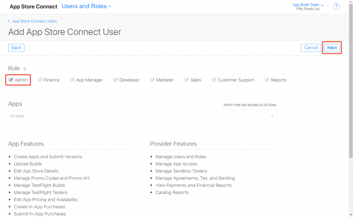Click 'Manage Users and Roles' list item
The width and height of the screenshot is (353, 217).
click(181, 157)
